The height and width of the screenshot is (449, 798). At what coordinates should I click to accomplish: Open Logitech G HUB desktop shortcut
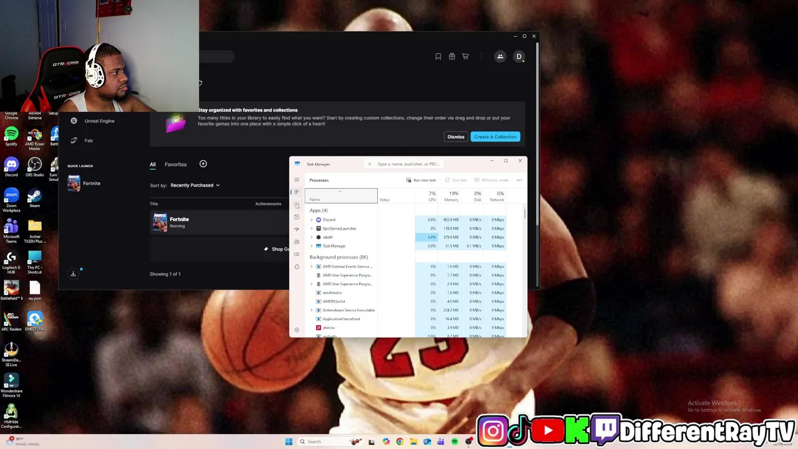11,262
